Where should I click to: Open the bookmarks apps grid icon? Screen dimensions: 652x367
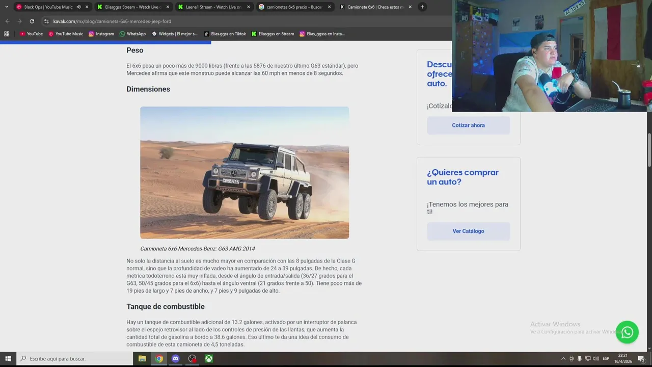[x=7, y=34]
